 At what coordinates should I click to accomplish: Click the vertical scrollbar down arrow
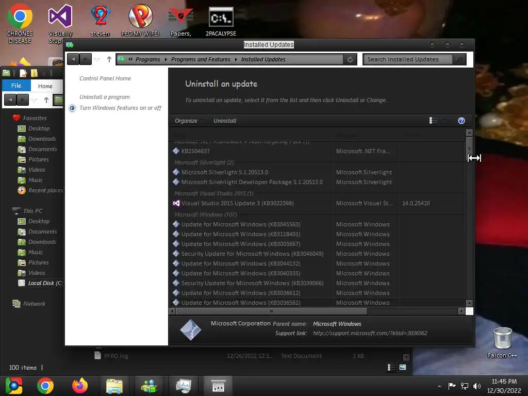click(469, 303)
